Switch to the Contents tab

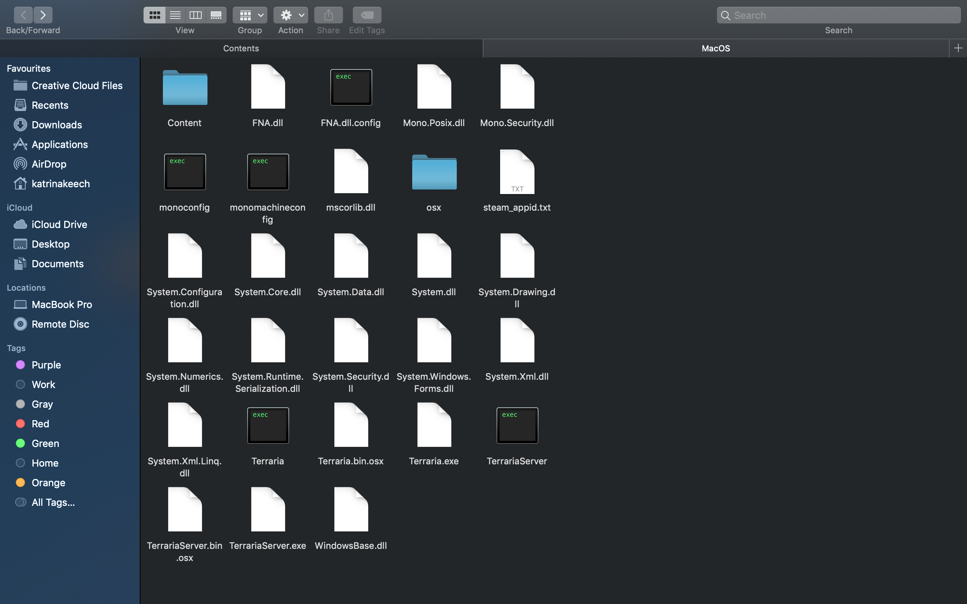click(x=241, y=48)
